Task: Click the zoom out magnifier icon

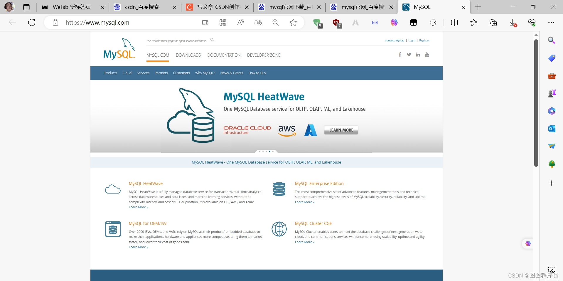Action: coord(276,23)
